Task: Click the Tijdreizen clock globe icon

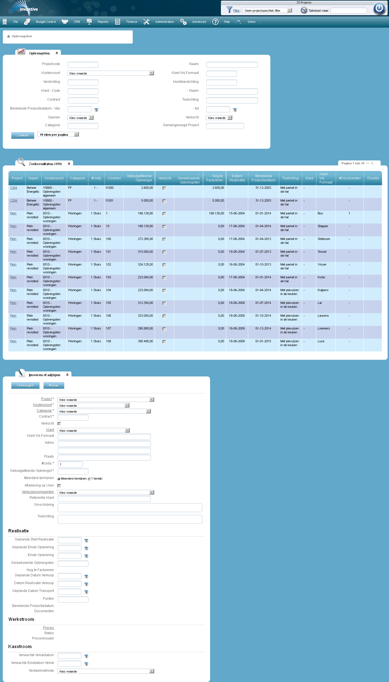Action: click(x=304, y=10)
